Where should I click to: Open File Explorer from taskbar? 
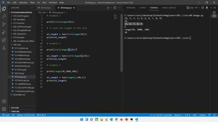(102, 119)
